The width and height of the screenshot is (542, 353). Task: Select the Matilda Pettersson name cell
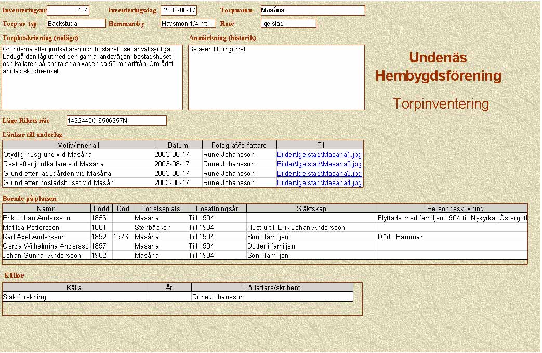point(46,227)
